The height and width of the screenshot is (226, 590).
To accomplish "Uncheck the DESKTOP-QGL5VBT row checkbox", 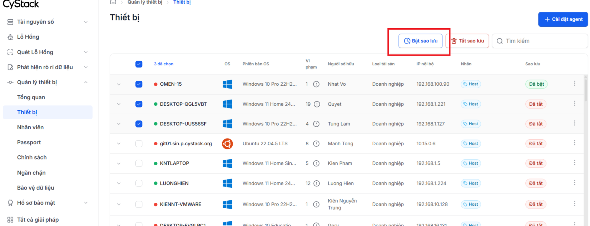I will [139, 104].
